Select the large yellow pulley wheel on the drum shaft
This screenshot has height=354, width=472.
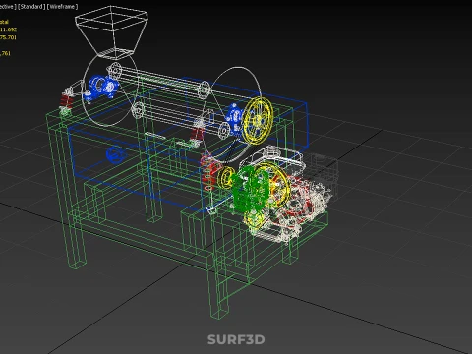click(x=259, y=120)
